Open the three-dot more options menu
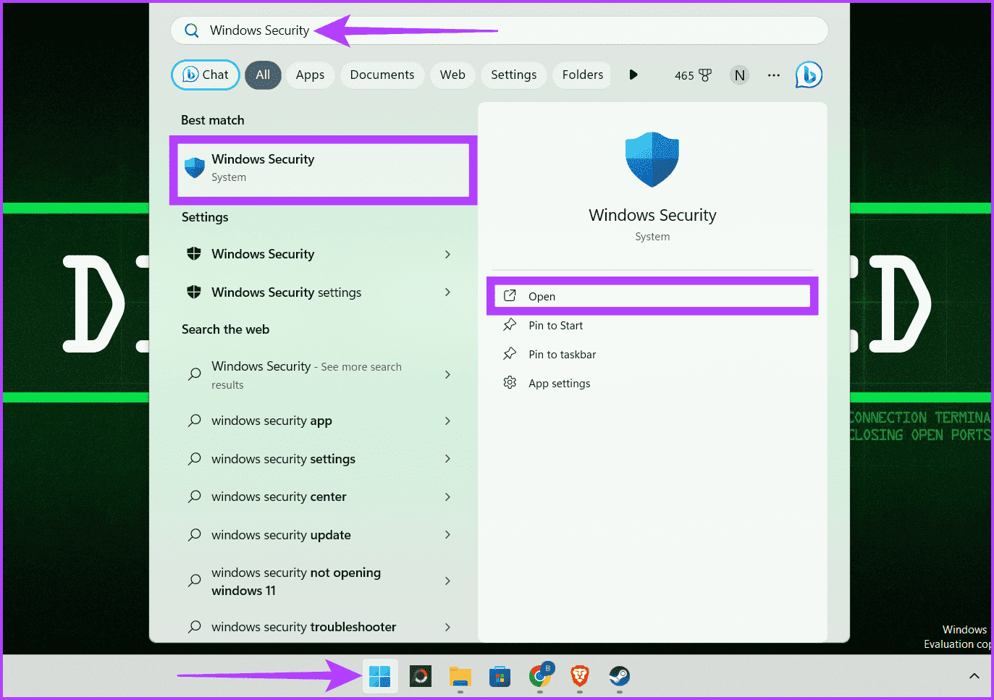The height and width of the screenshot is (700, 994). tap(774, 75)
